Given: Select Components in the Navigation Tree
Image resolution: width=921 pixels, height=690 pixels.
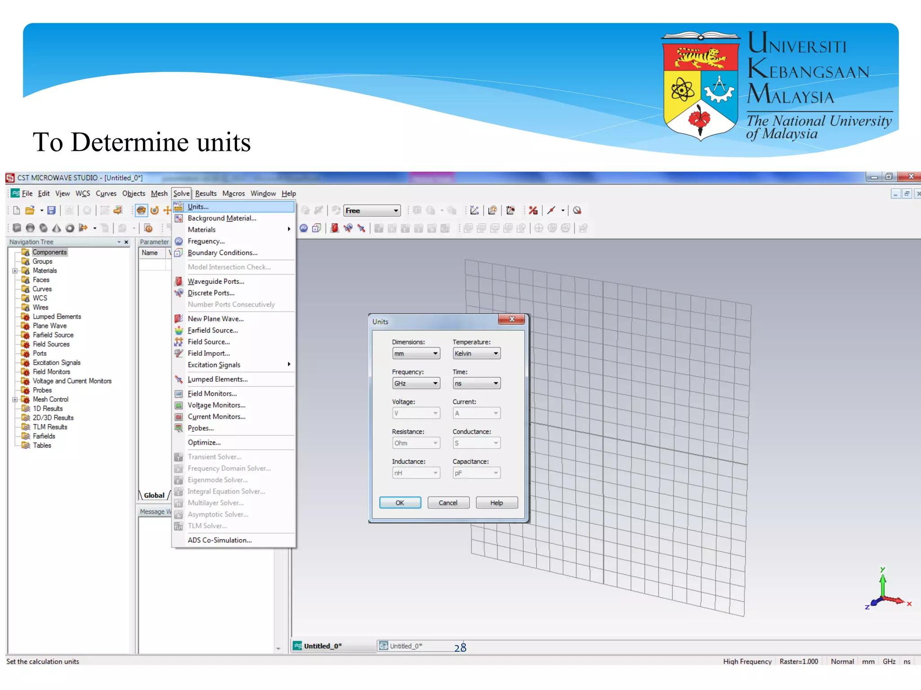Looking at the screenshot, I should tap(49, 252).
